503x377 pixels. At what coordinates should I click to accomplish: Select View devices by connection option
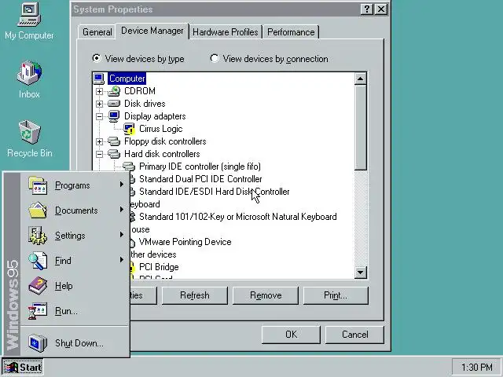click(269, 59)
